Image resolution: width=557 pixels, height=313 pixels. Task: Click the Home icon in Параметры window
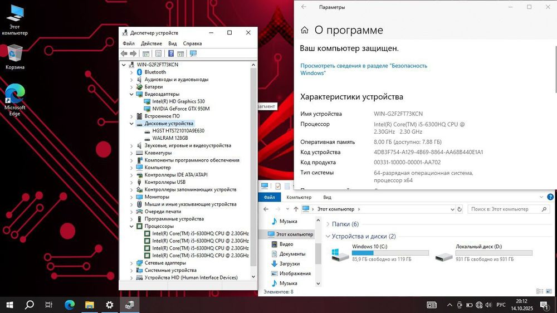tap(305, 30)
